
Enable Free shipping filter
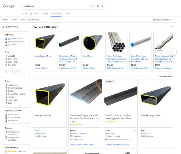click(x=6, y=121)
